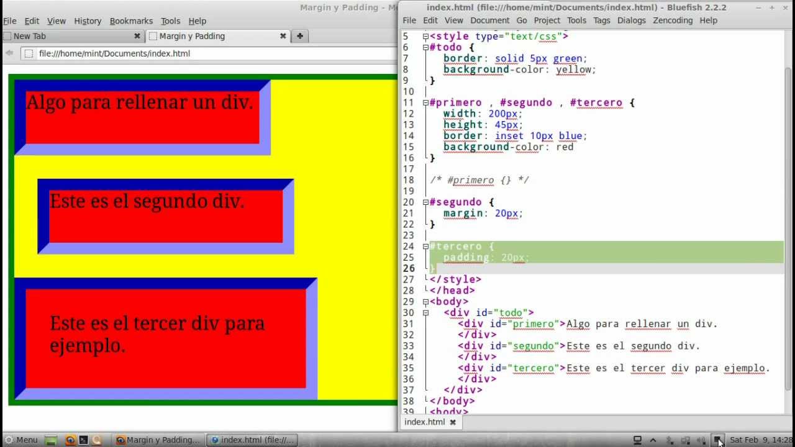The height and width of the screenshot is (447, 795).
Task: Open Bluefish Tools menu
Action: click(x=576, y=20)
